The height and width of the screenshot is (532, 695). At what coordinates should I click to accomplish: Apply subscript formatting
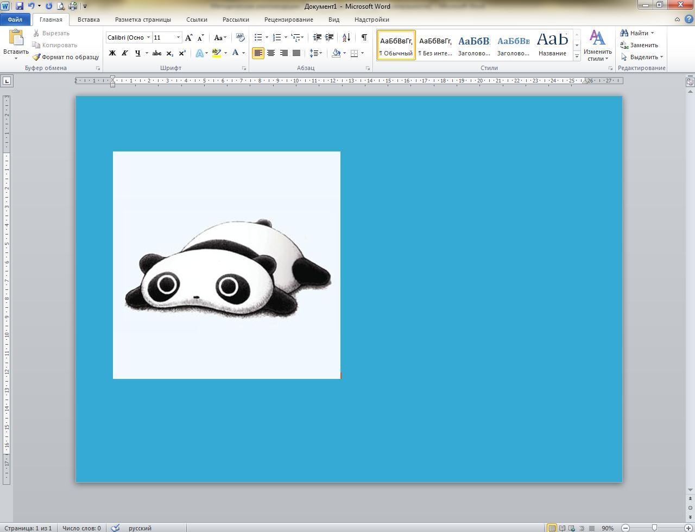tap(170, 53)
